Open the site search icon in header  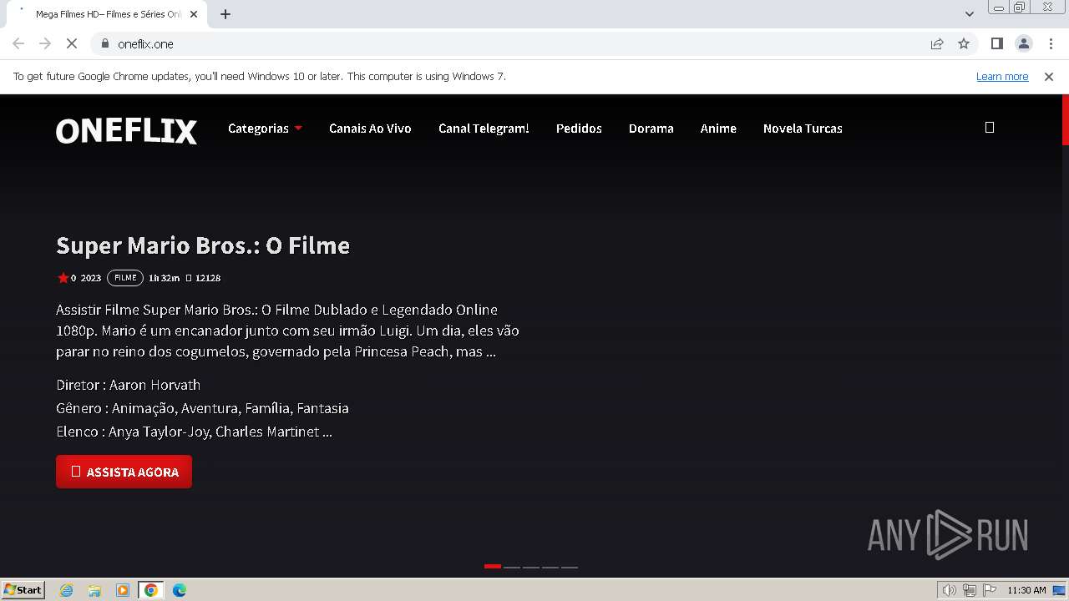990,128
